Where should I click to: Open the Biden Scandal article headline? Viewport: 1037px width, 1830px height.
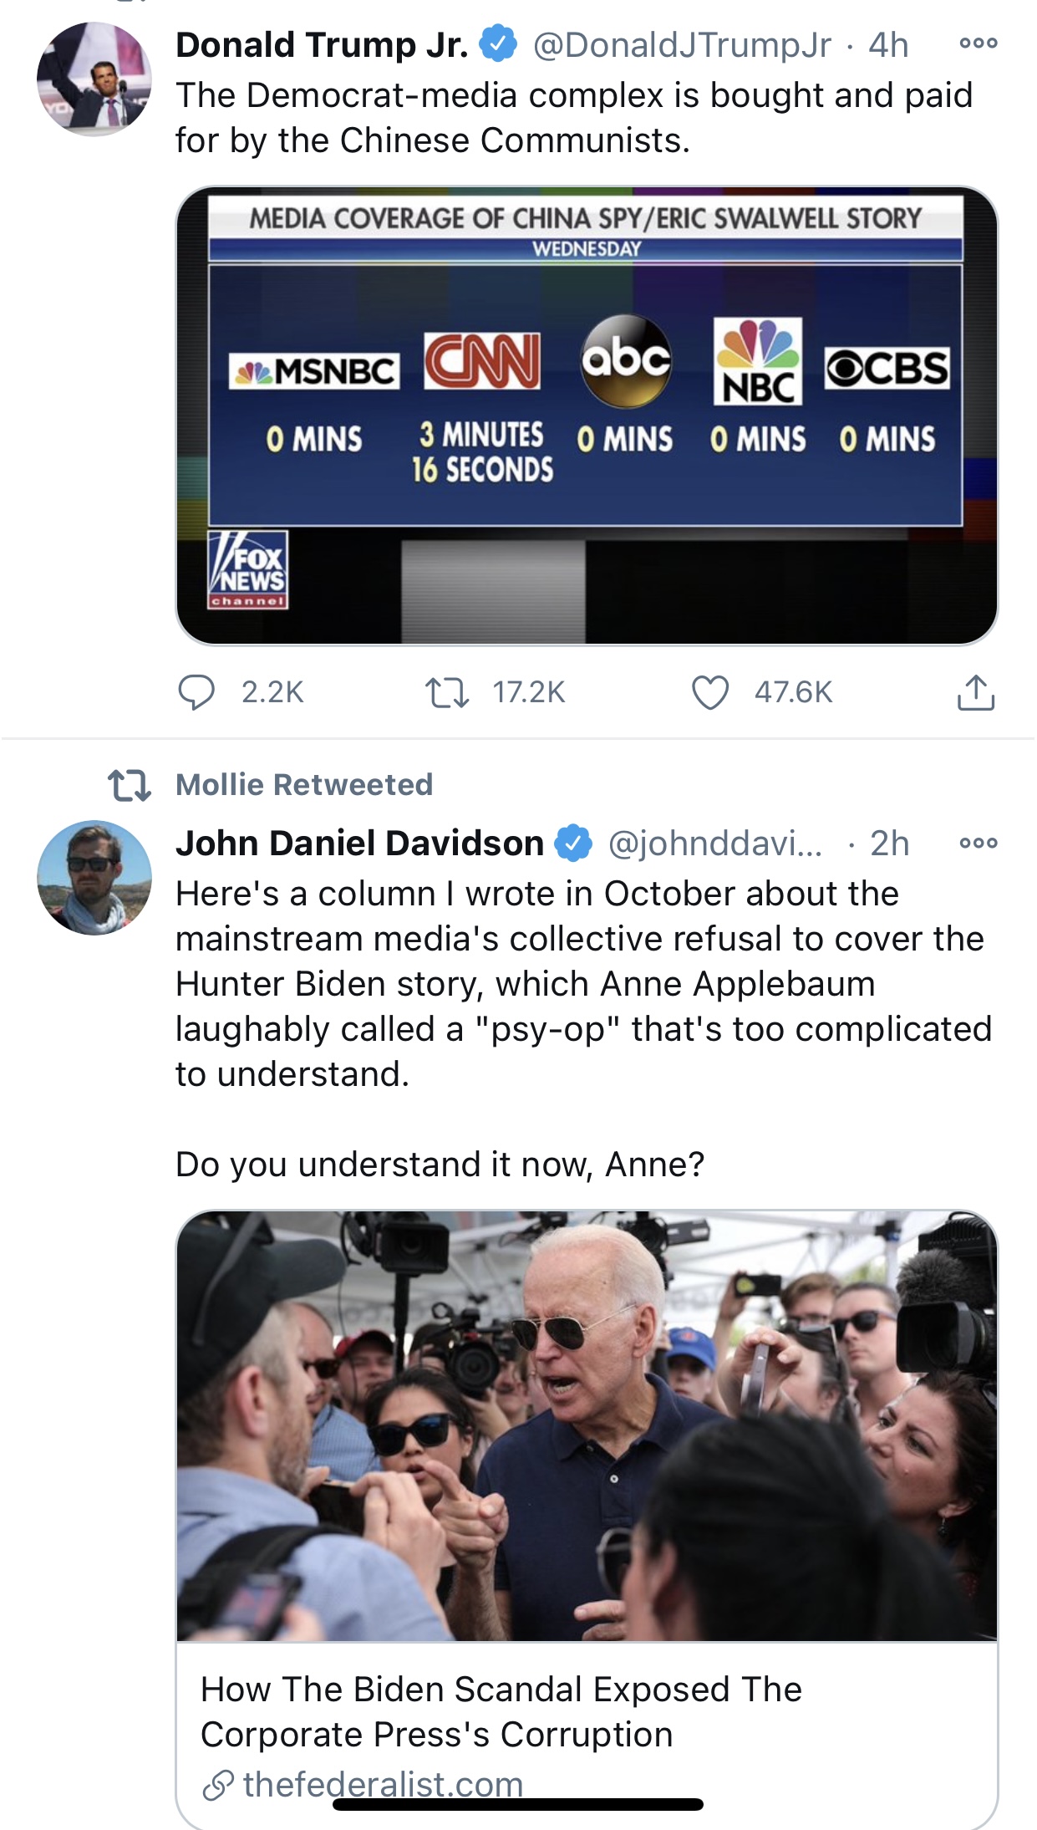[x=501, y=1711]
